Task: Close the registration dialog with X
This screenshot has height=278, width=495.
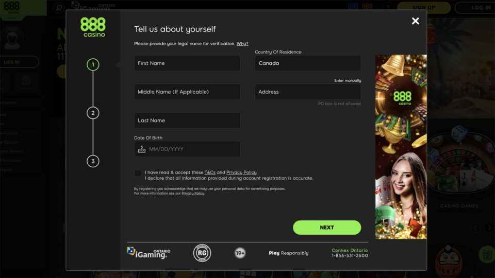Action: click(x=415, y=21)
